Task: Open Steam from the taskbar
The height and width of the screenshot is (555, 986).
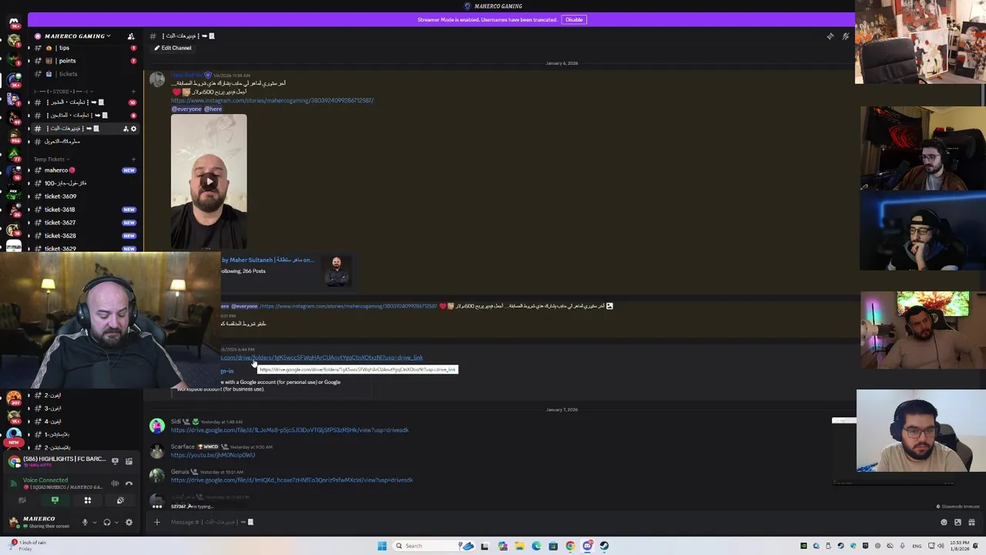Action: click(604, 546)
